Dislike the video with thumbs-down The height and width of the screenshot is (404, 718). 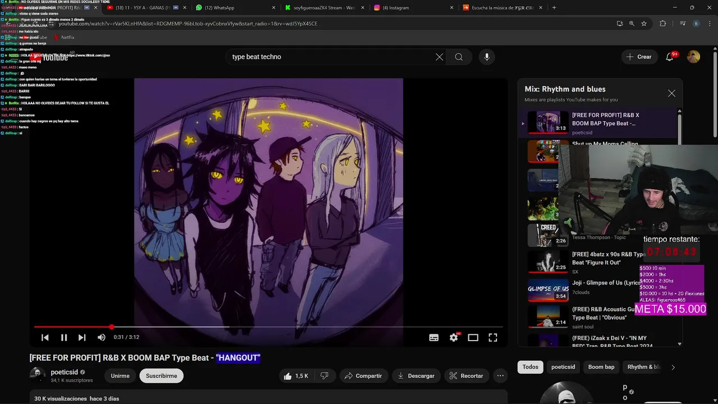pos(324,376)
